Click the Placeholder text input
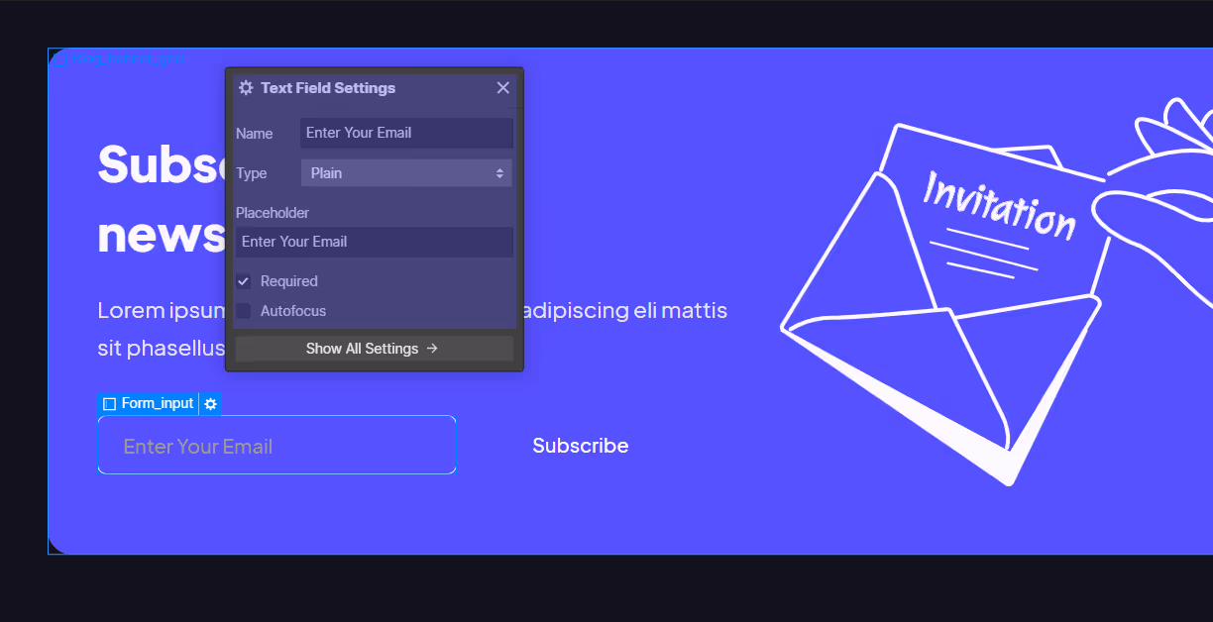Screen dimensions: 1213x622 pos(374,242)
